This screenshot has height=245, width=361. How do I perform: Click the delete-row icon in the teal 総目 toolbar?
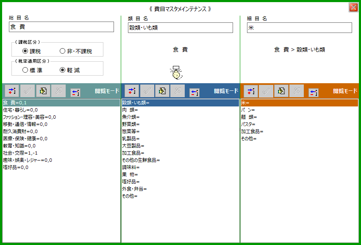75,93
